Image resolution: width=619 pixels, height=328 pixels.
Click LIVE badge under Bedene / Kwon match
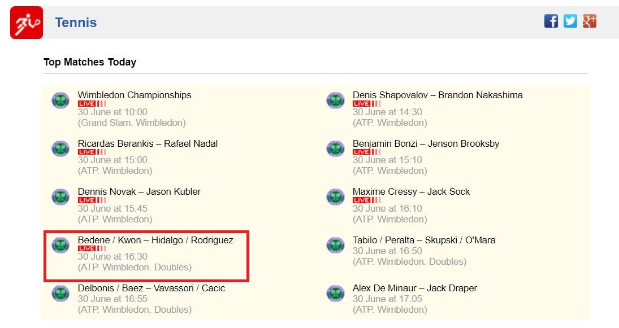click(92, 248)
